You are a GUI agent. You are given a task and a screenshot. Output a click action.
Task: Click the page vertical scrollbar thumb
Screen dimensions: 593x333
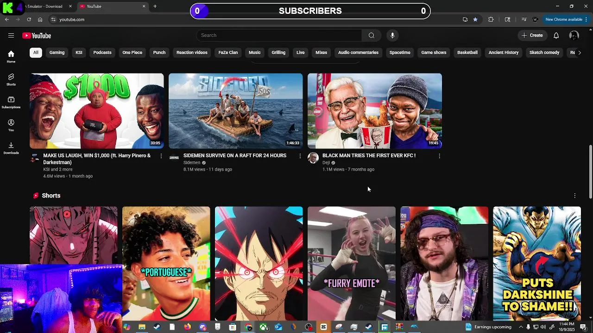590,172
